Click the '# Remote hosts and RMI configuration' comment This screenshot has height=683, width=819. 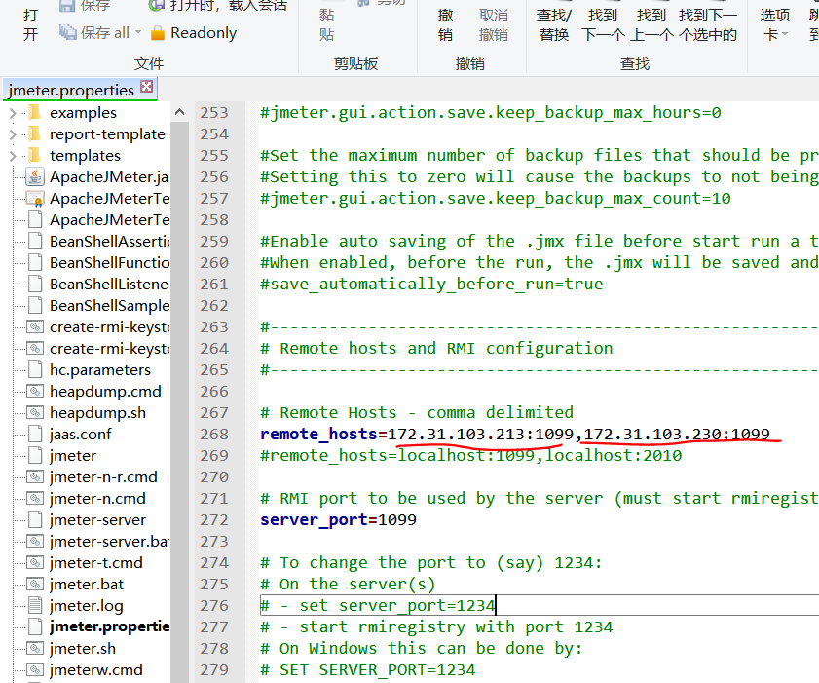436,349
